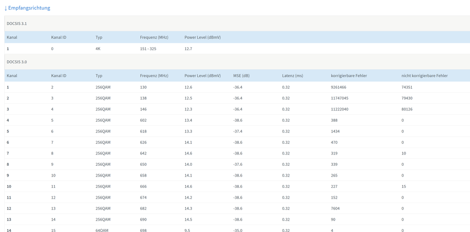
Task: Select the 152 correctable errors cell
Action: pyautogui.click(x=334, y=198)
